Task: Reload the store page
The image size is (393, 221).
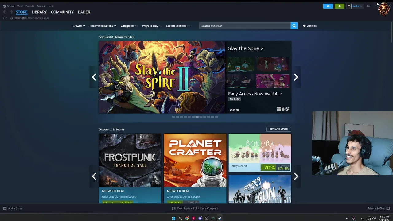Action: coord(5,18)
